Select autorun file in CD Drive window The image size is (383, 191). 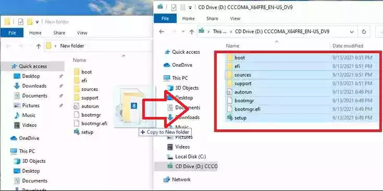302,92
